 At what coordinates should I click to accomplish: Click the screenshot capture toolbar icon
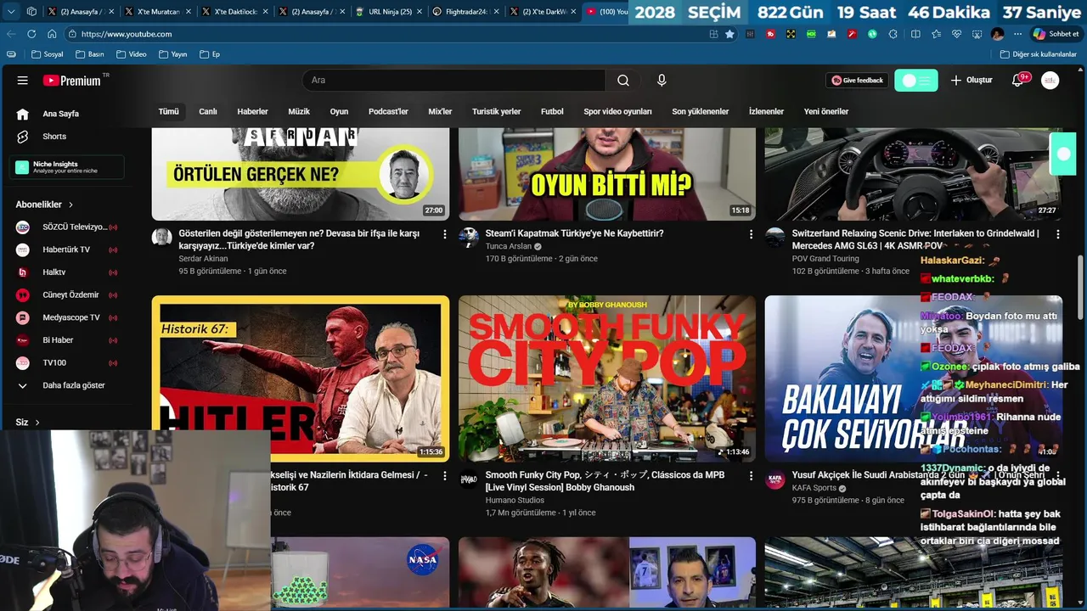pyautogui.click(x=977, y=34)
